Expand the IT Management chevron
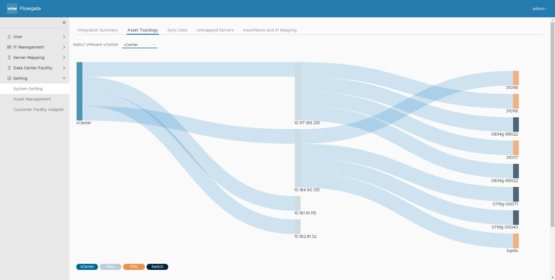Viewport: 555px width, 280px height. pyautogui.click(x=64, y=47)
